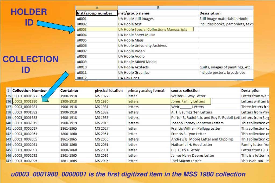The width and height of the screenshot is (275, 183).
Task: Select 'Francis William Kellogg Letter' cell
Action: tap(206, 128)
